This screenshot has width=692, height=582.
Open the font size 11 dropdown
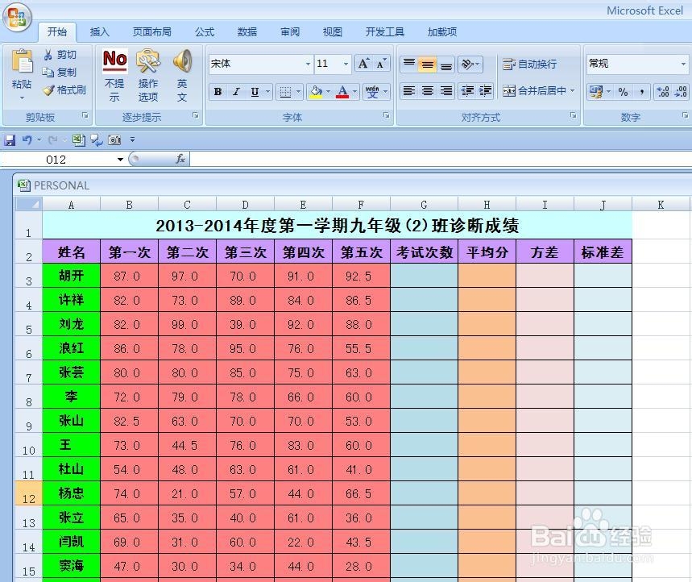pos(346,64)
